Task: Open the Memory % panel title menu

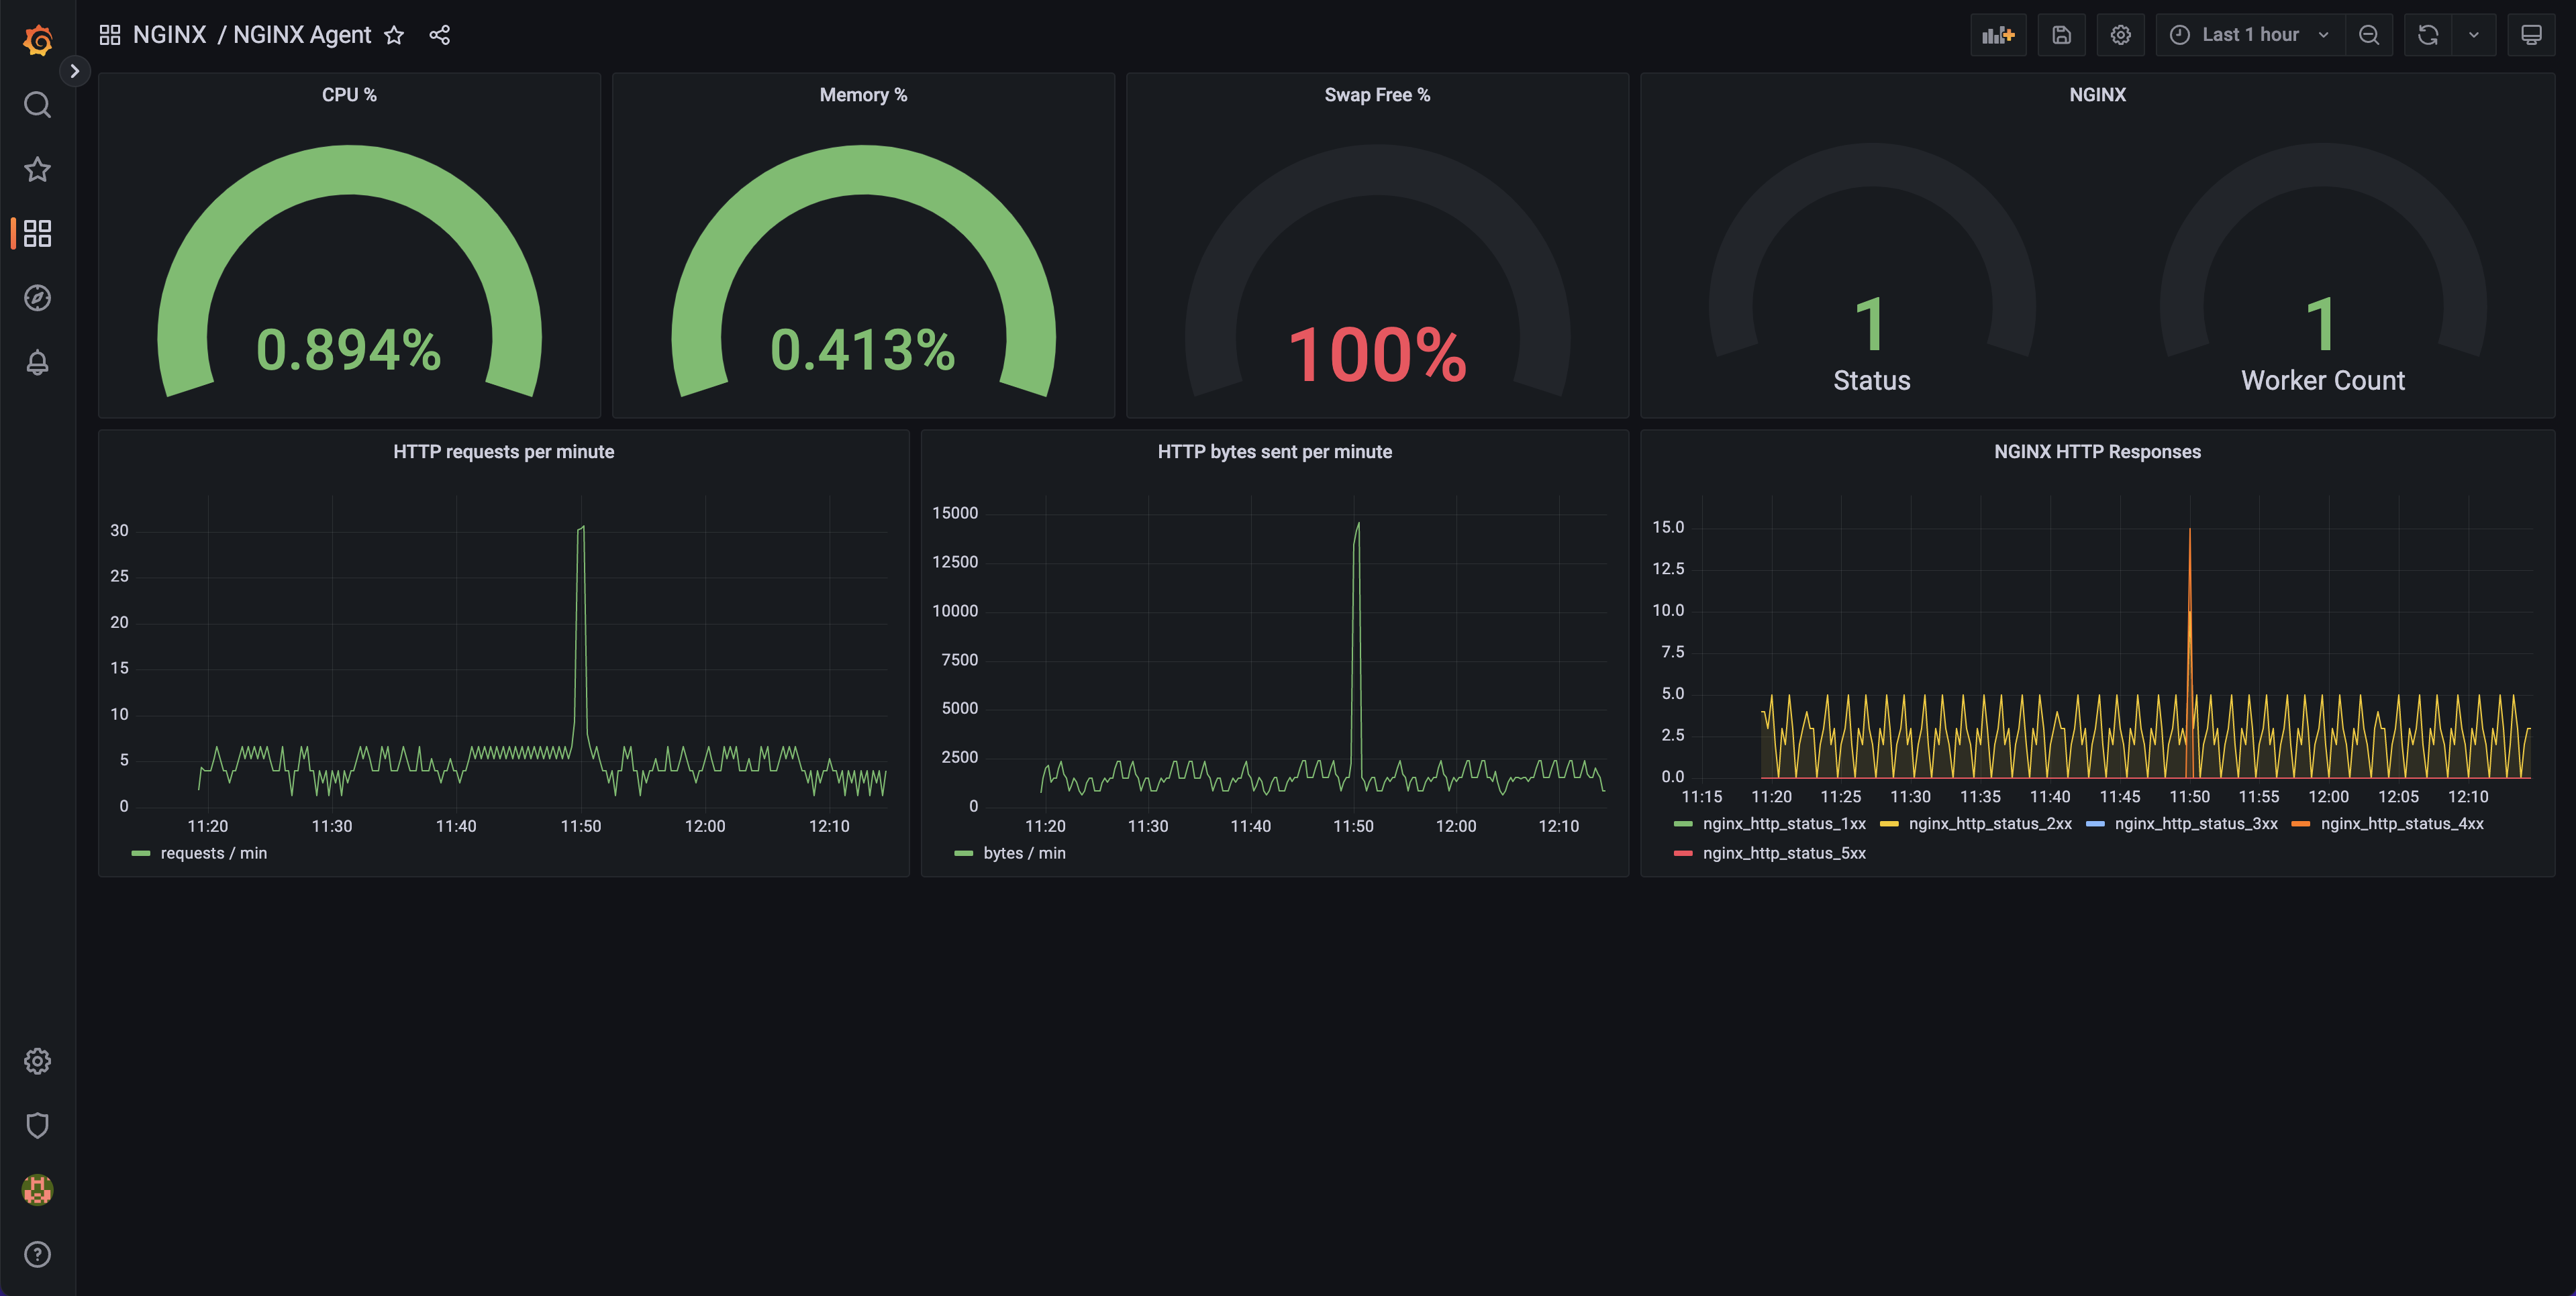Action: tap(863, 95)
